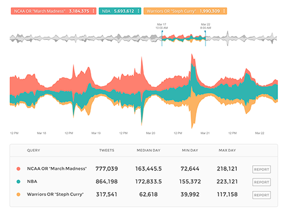Screen dimensions: 299x212
Task: Click the red NCAA legend dot
Action: [18, 169]
